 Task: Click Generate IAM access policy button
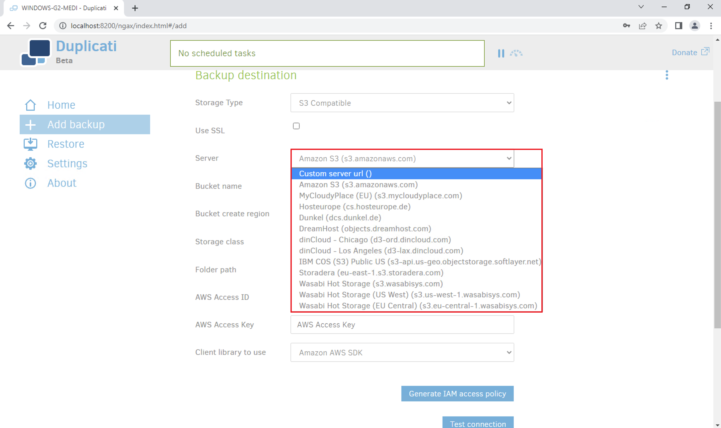[x=457, y=394]
